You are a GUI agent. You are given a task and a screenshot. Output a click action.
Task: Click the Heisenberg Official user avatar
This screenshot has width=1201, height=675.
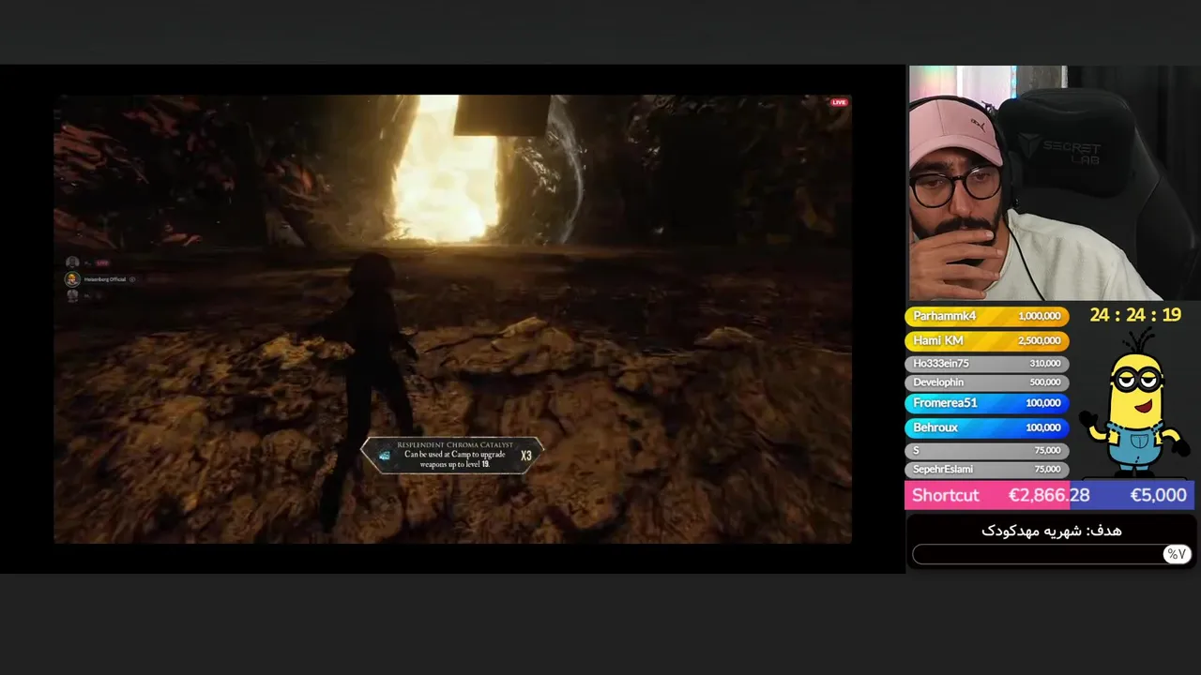click(x=71, y=279)
